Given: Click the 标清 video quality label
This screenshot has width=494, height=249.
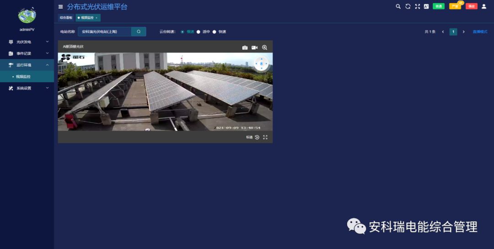Looking at the screenshot, I should pos(249,137).
